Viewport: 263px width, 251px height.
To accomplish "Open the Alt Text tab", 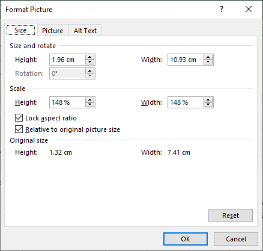I will pos(85,31).
